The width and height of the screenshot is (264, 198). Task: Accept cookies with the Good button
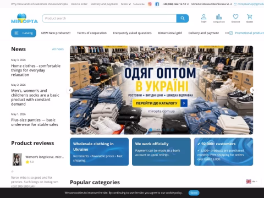194,193
